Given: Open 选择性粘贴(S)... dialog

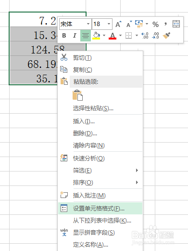Looking at the screenshot, I should pos(100,108).
